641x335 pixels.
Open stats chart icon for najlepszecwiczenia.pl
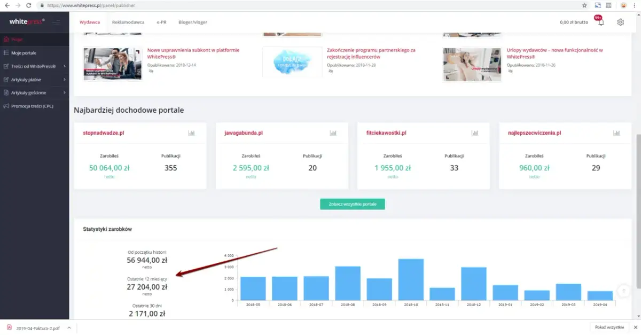[x=616, y=133]
